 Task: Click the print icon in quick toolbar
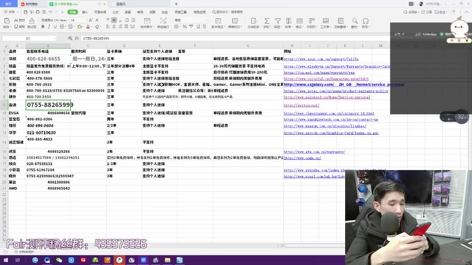point(38,12)
